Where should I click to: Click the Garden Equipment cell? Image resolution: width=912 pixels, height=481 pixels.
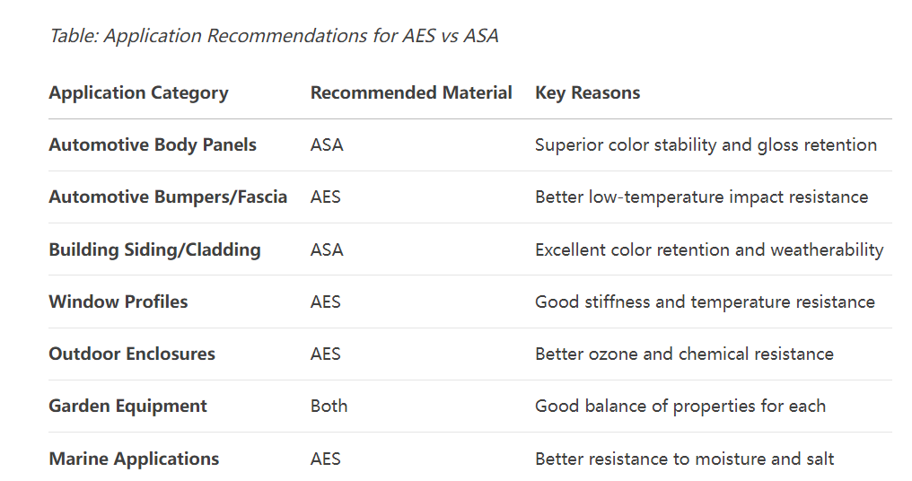coord(127,406)
